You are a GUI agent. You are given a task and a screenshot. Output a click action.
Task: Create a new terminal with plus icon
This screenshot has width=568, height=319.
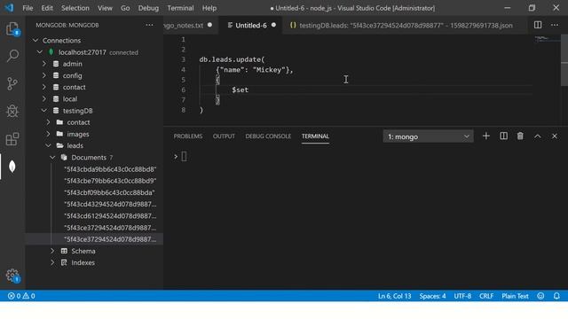486,136
